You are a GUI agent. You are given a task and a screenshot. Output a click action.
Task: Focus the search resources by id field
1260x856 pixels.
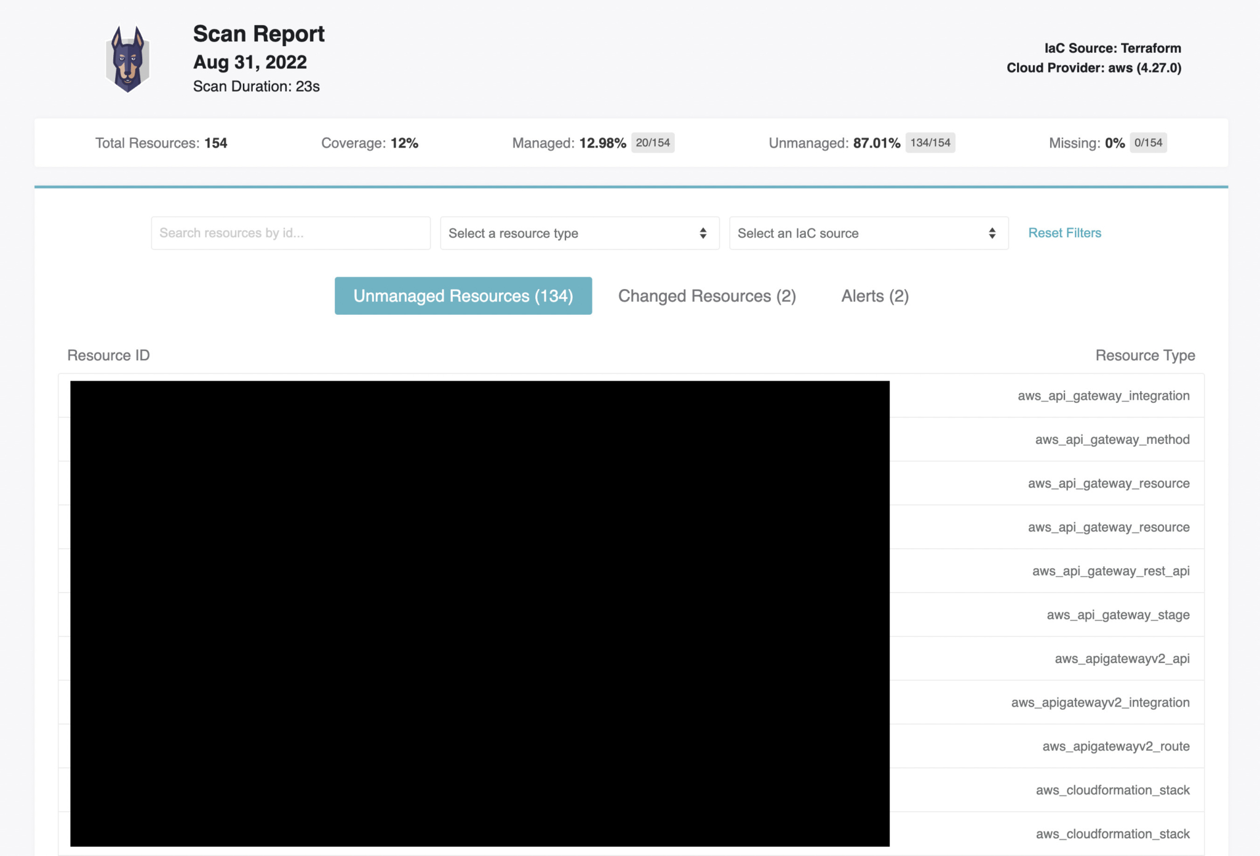point(290,233)
